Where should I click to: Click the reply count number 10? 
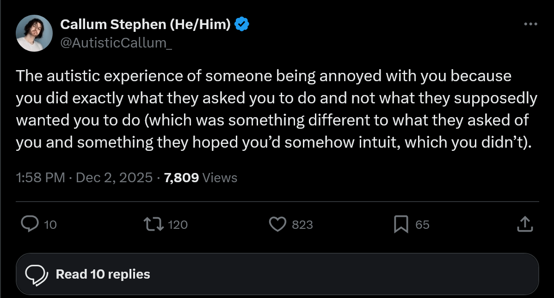(50, 225)
